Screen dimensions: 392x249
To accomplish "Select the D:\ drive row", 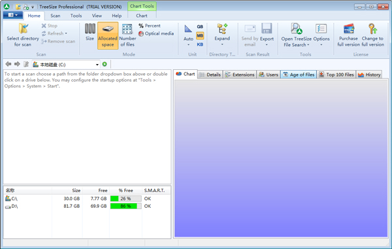I will click(88, 206).
